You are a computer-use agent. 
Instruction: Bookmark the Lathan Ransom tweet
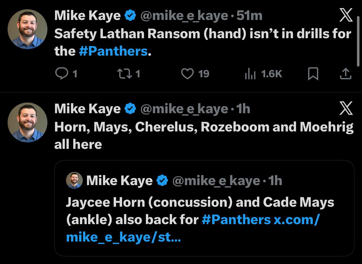(313, 74)
